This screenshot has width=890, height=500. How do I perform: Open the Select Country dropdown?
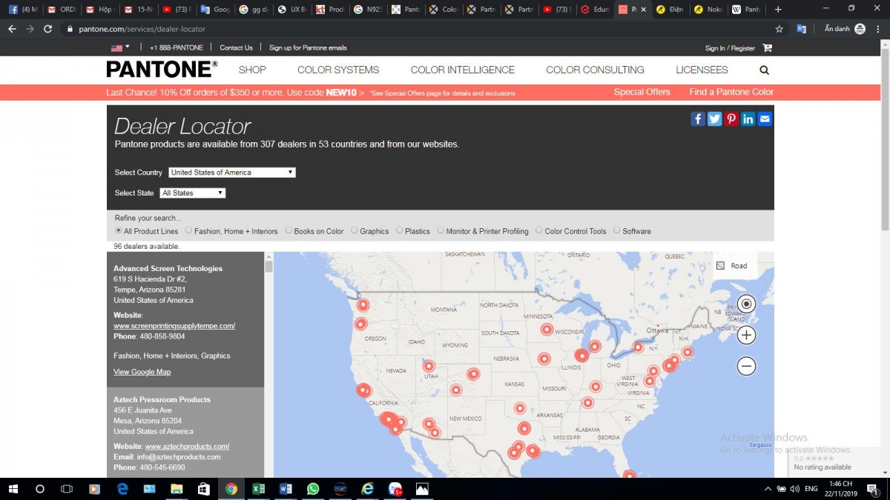(232, 173)
